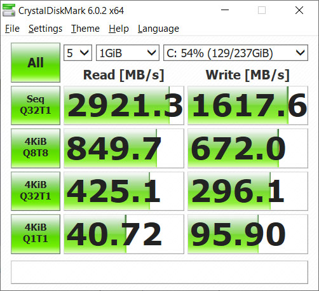Image resolution: width=319 pixels, height=291 pixels.
Task: Click the CrystalDiskMark app icon in title bar
Action: pyautogui.click(x=9, y=10)
